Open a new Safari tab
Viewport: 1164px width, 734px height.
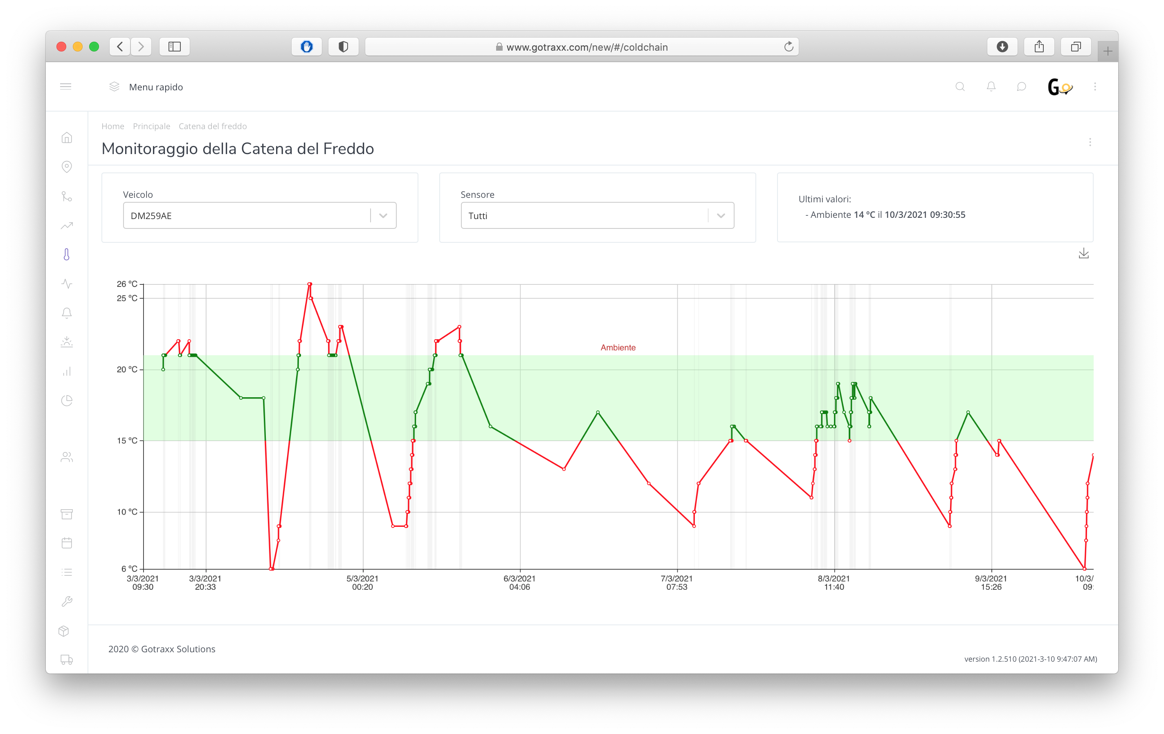1108,51
